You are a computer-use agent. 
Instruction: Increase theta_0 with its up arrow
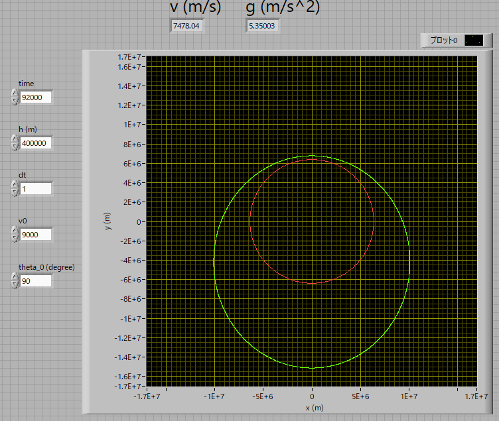tap(15, 277)
